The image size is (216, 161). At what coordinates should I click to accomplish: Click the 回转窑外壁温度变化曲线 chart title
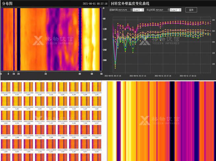coord(130,4)
